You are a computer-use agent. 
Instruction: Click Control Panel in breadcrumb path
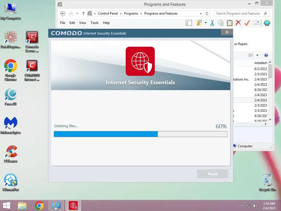tap(108, 13)
